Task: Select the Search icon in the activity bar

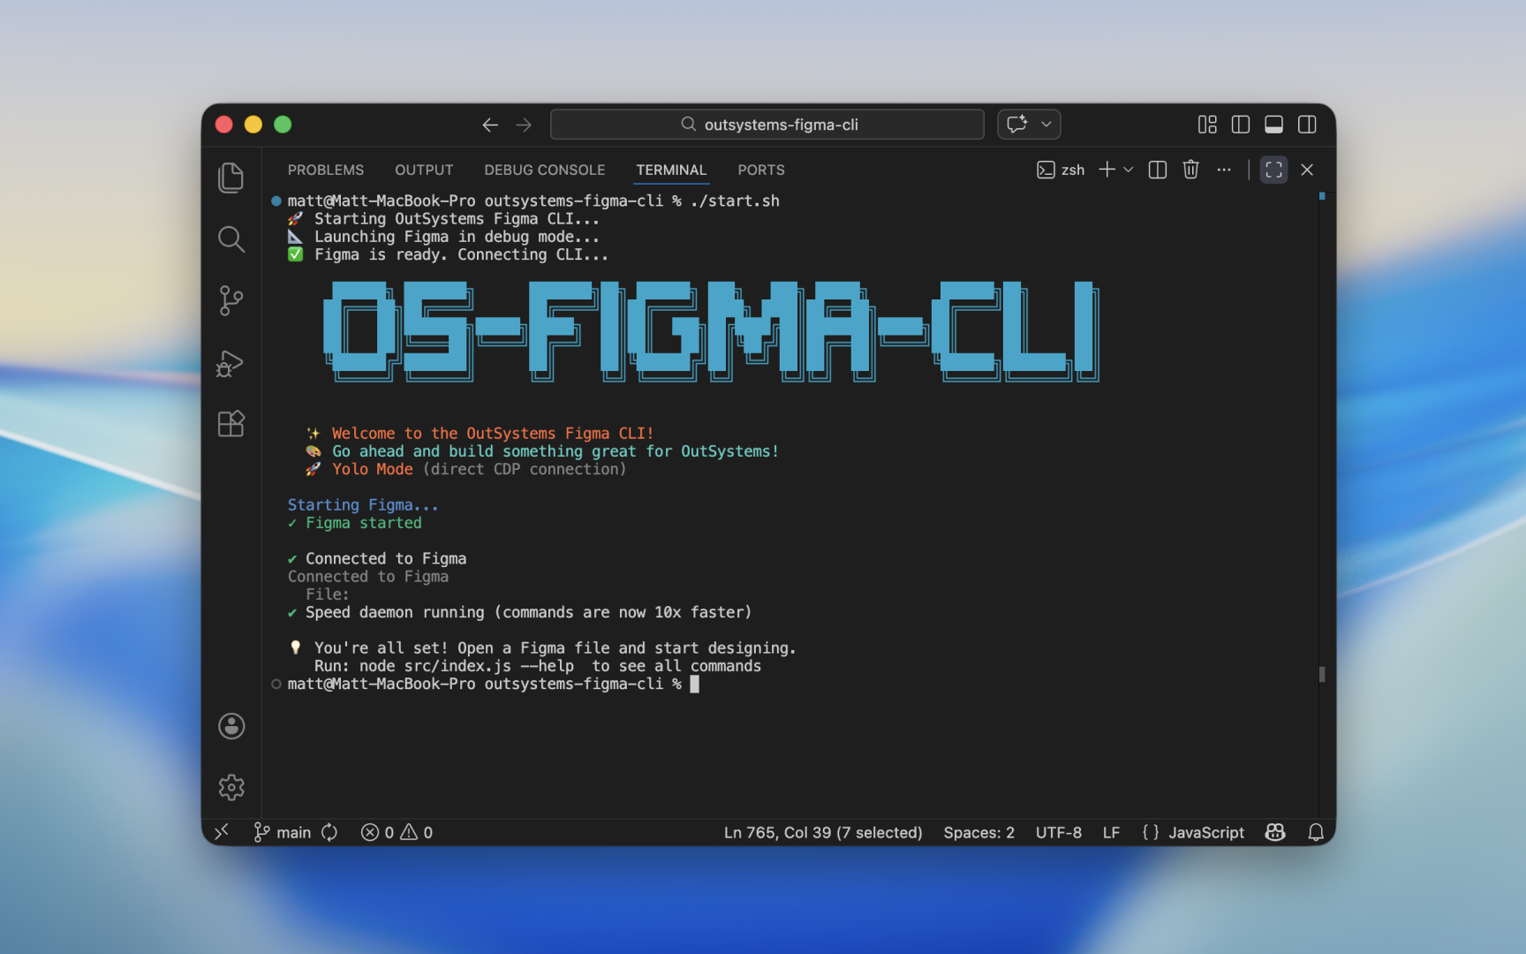Action: [231, 238]
